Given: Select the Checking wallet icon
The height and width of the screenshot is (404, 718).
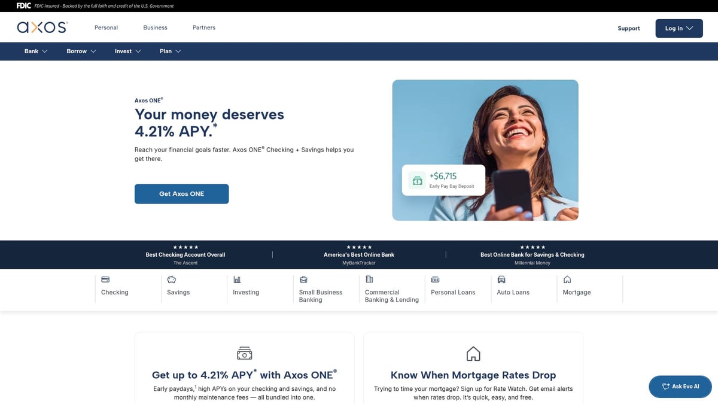Looking at the screenshot, I should 105,280.
